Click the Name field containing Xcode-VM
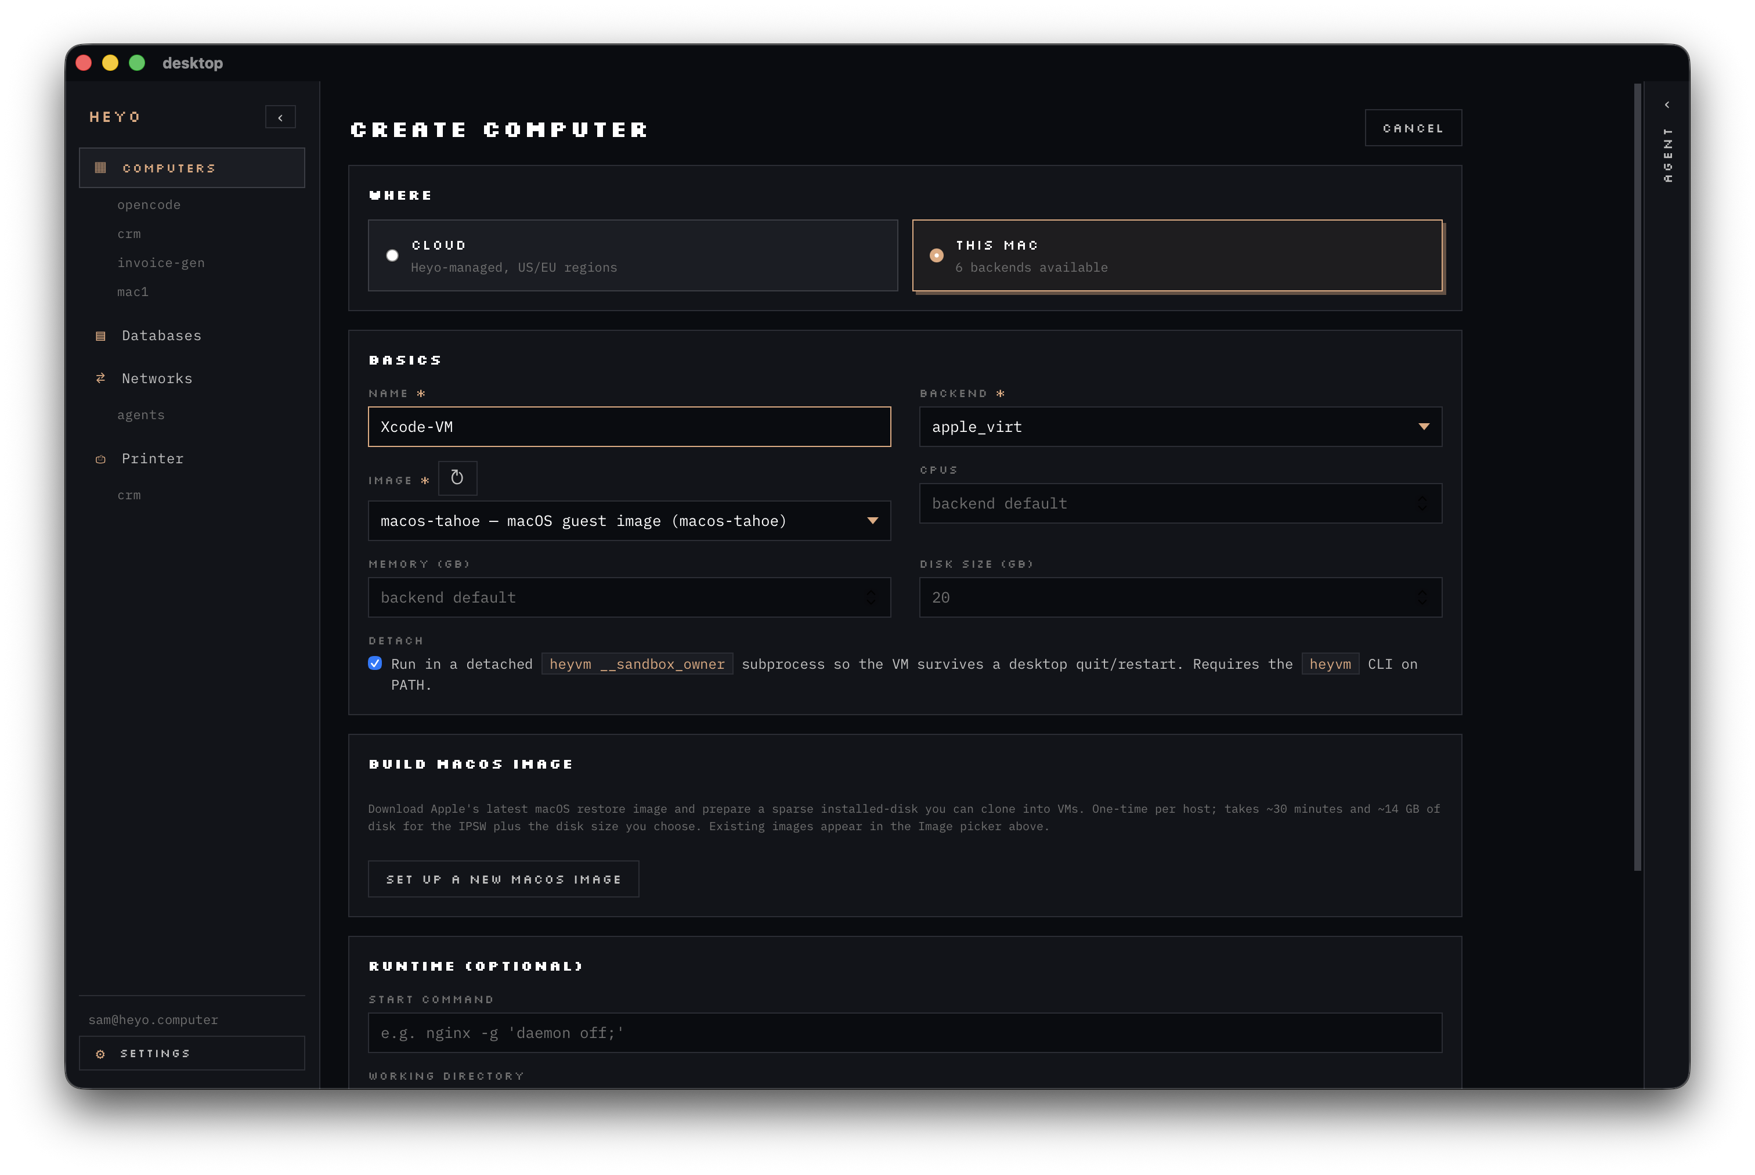This screenshot has height=1175, width=1755. (629, 427)
